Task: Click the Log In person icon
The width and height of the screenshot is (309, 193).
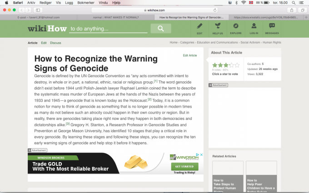Action: point(254,28)
